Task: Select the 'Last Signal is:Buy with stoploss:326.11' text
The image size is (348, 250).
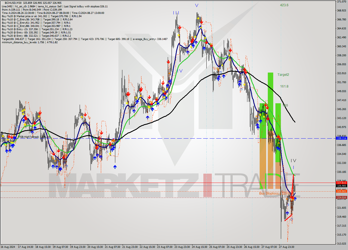Action: click(x=86, y=6)
